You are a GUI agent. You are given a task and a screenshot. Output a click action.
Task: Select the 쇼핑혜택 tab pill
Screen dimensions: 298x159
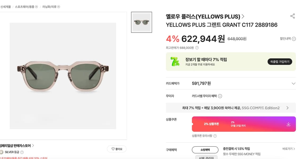point(205,150)
